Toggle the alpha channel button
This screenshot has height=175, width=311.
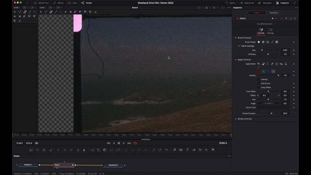[x=273, y=71]
